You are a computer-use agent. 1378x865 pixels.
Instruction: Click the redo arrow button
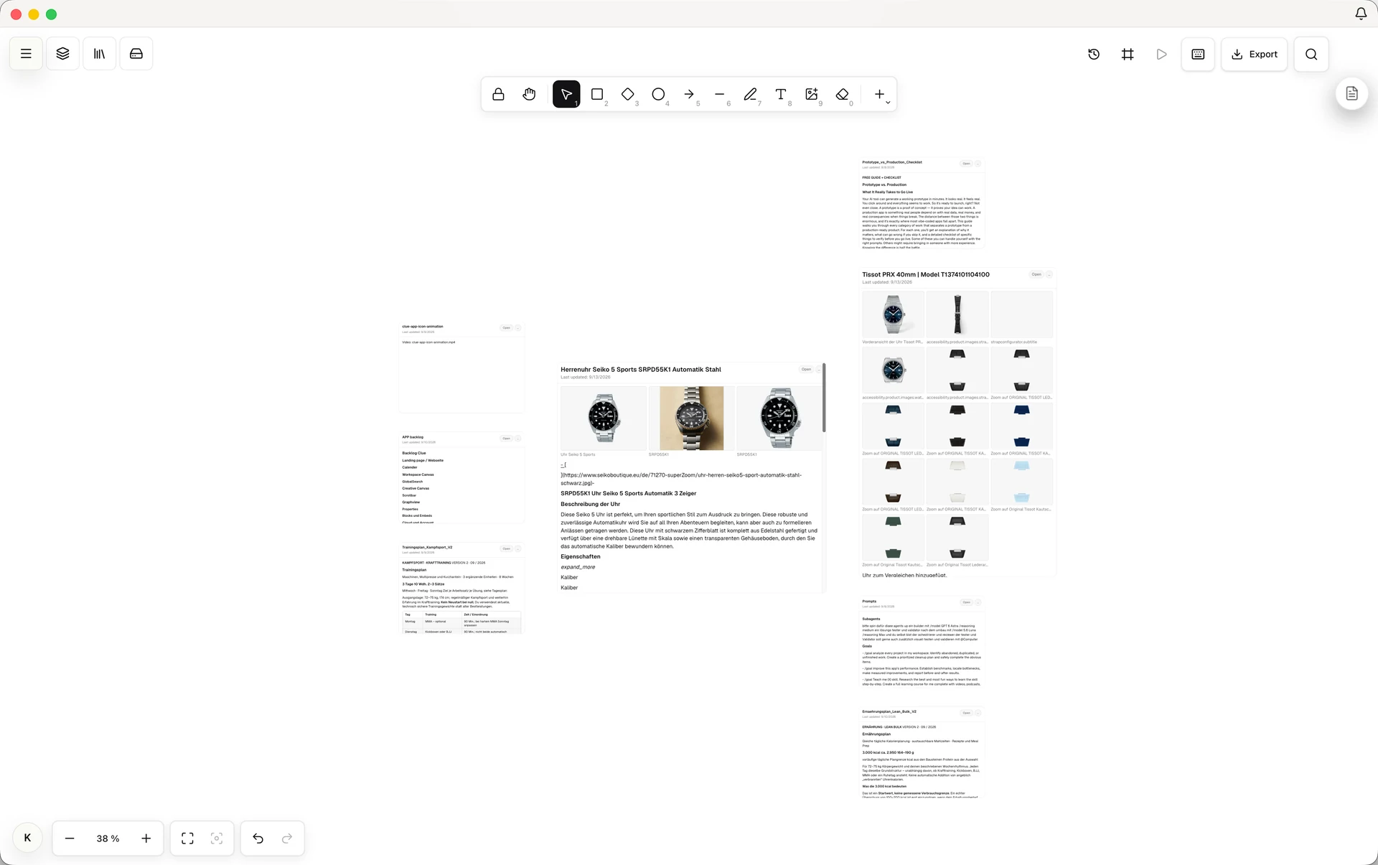[287, 838]
